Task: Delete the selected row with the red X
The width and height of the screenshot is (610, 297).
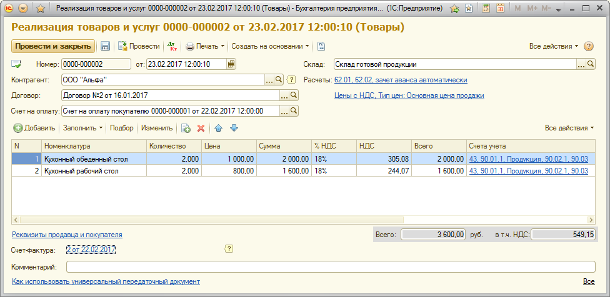Action: (x=201, y=128)
